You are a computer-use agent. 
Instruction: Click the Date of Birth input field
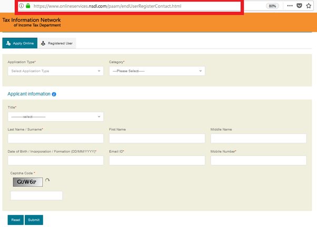[55, 160]
